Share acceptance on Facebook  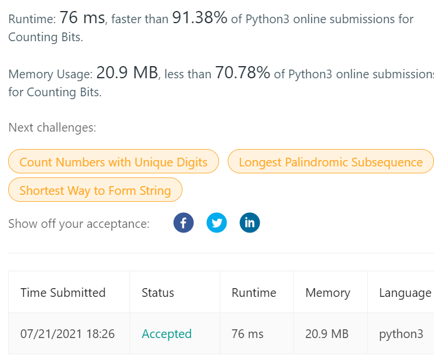184,223
